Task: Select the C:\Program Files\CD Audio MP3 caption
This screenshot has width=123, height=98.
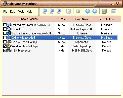Action: 32,25
